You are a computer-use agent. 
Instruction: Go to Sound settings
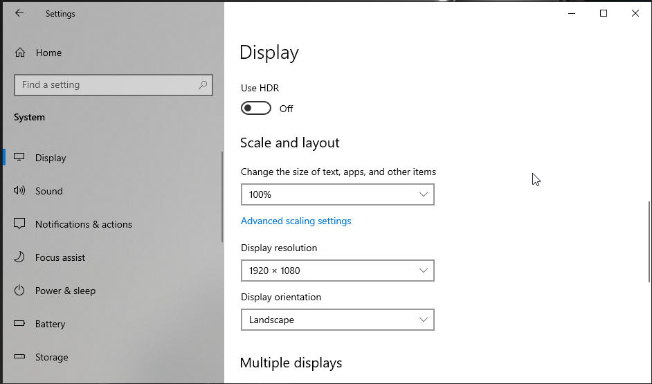[49, 191]
